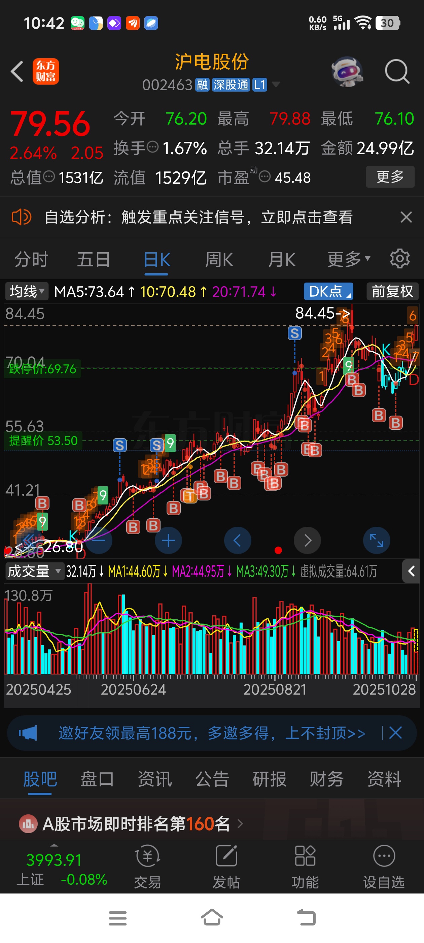Tap the Android back navigation button
Image resolution: width=424 pixels, height=943 pixels.
(x=306, y=918)
